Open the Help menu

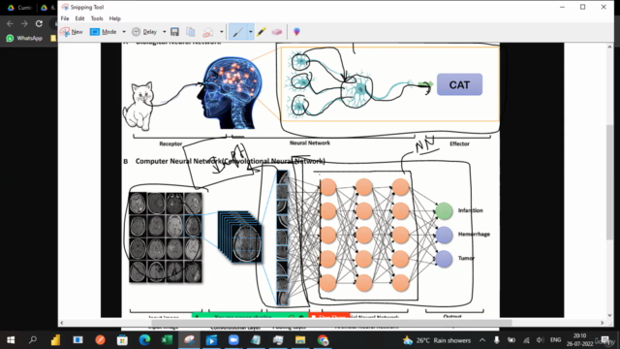click(114, 18)
